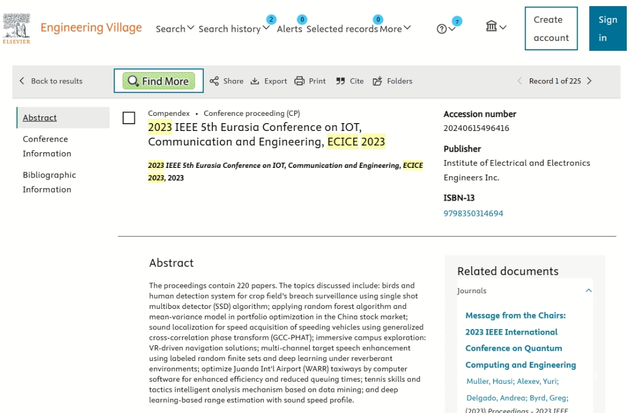The image size is (629, 413).
Task: Open the Alerts page
Action: pos(289,29)
